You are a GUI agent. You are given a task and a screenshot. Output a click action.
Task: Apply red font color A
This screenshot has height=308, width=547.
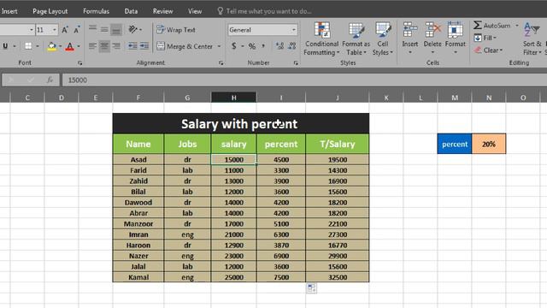coord(70,46)
